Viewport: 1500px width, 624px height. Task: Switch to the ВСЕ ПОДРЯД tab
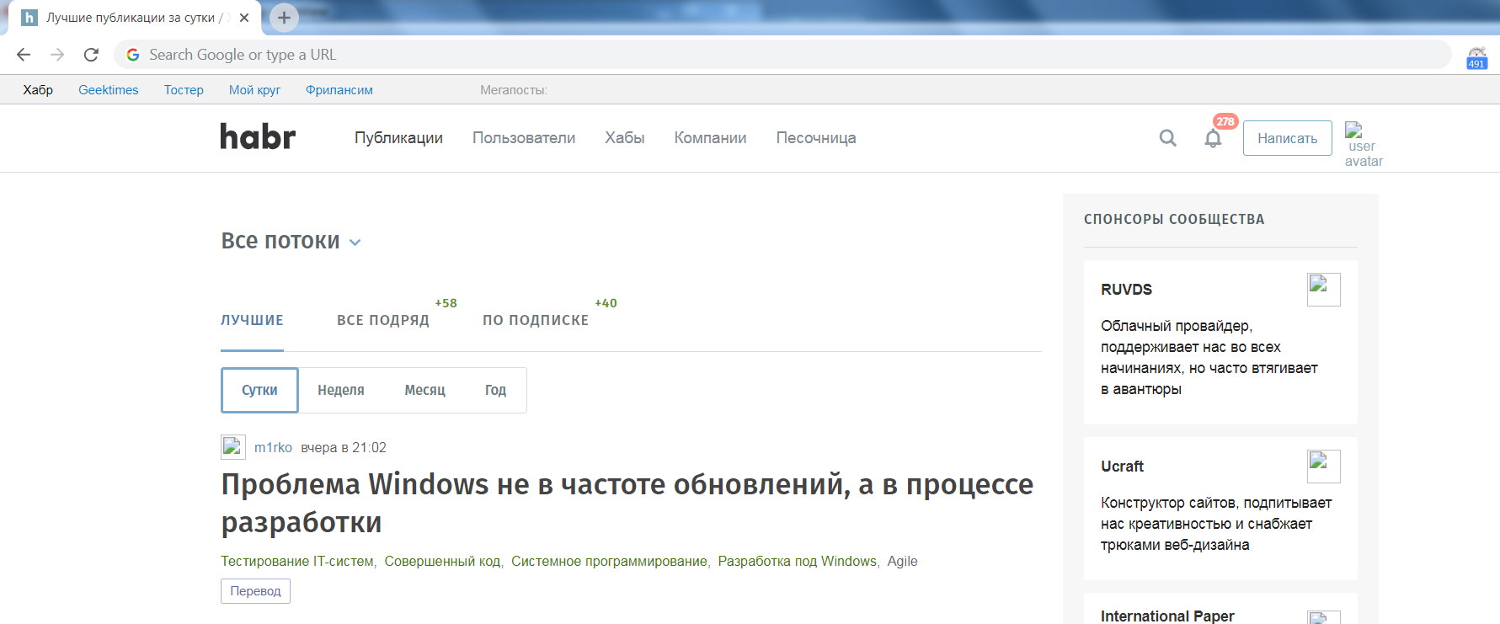pyautogui.click(x=383, y=320)
